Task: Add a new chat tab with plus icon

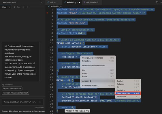Action: click(x=27, y=7)
